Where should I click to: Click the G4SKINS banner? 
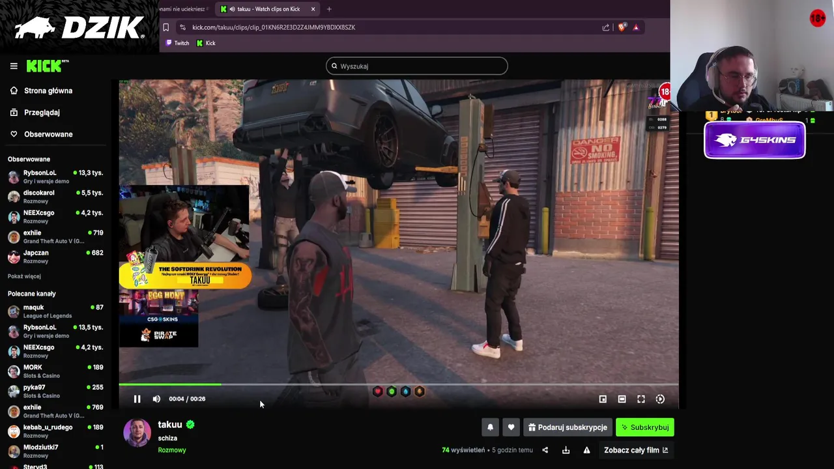tap(755, 140)
